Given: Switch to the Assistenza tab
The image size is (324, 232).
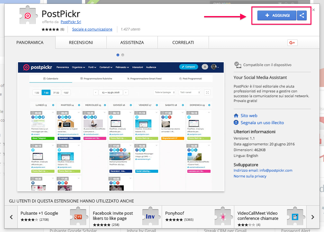Looking at the screenshot, I should pos(132,42).
